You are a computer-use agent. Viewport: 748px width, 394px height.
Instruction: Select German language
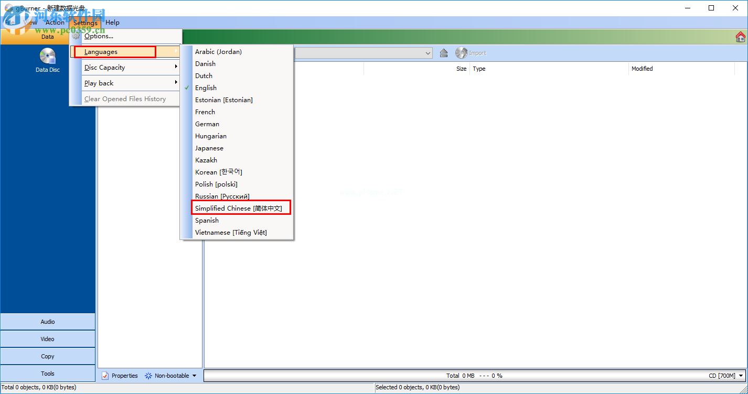(237, 124)
